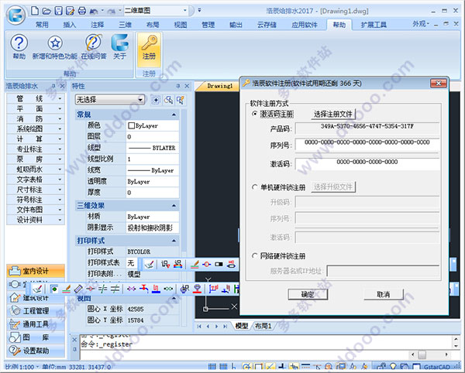Open the 注释 ribbon tab

tap(98, 25)
